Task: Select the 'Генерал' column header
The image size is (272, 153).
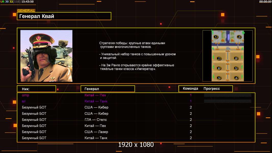Action: click(107, 89)
